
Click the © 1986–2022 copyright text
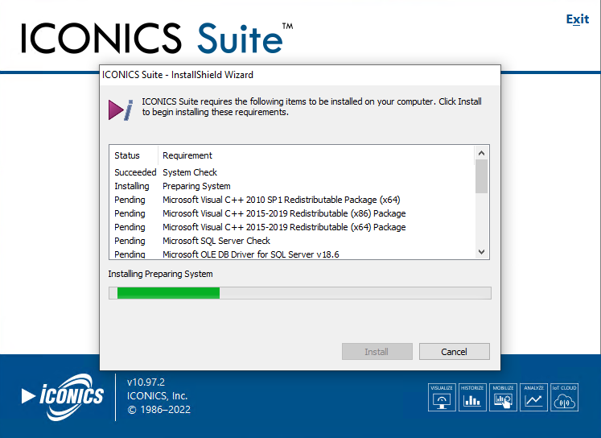tap(158, 410)
